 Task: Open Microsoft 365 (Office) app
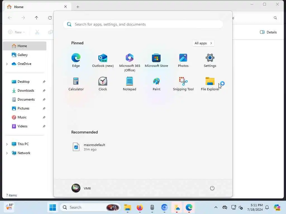130,63
